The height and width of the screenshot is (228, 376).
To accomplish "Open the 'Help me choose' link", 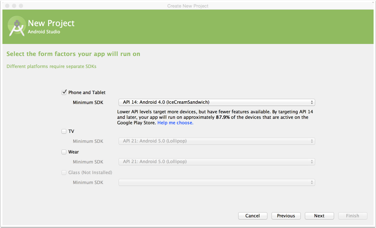I will 175,123.
